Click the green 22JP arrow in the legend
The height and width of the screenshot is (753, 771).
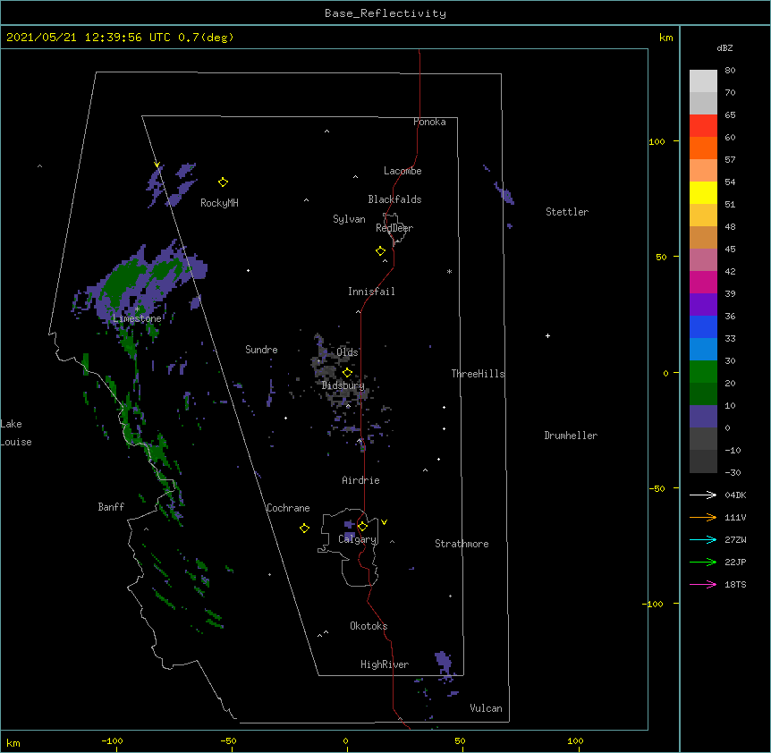coord(703,562)
